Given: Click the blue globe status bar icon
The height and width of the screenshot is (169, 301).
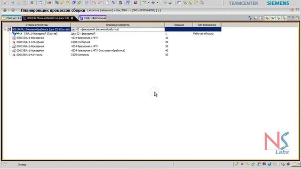Looking at the screenshot, I should click(x=269, y=164).
